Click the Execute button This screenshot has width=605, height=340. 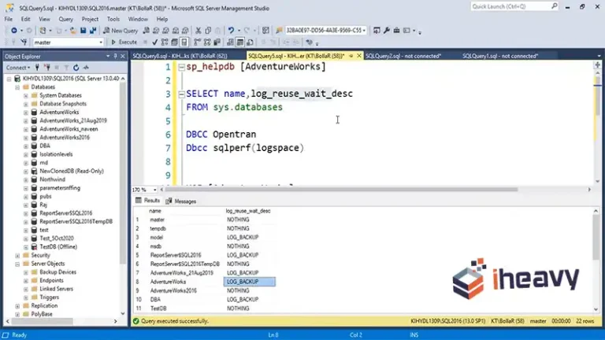(x=124, y=42)
